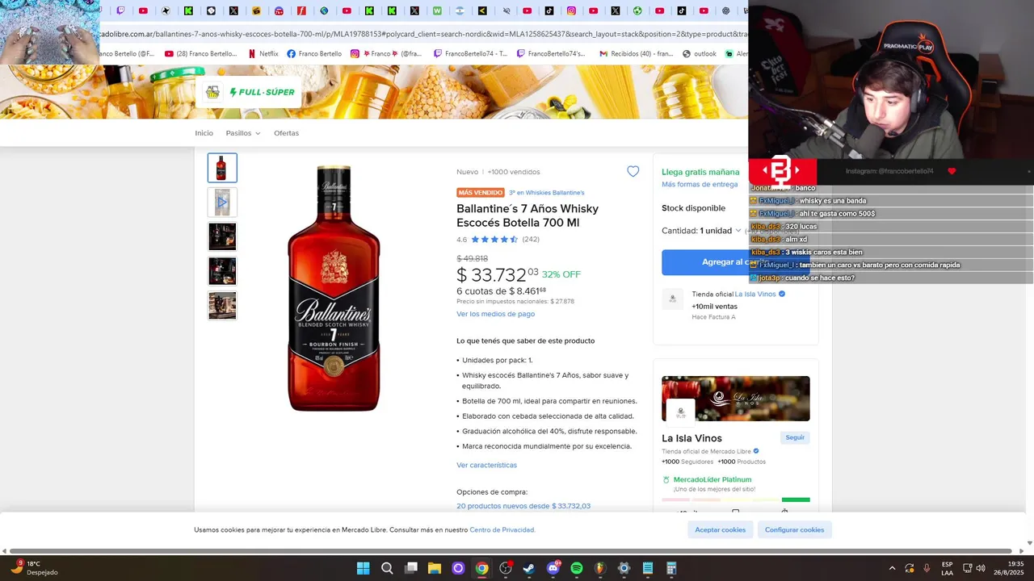This screenshot has height=581, width=1034.
Task: Open 3º en Whiskies Ballantine's ranking link
Action: tap(546, 193)
